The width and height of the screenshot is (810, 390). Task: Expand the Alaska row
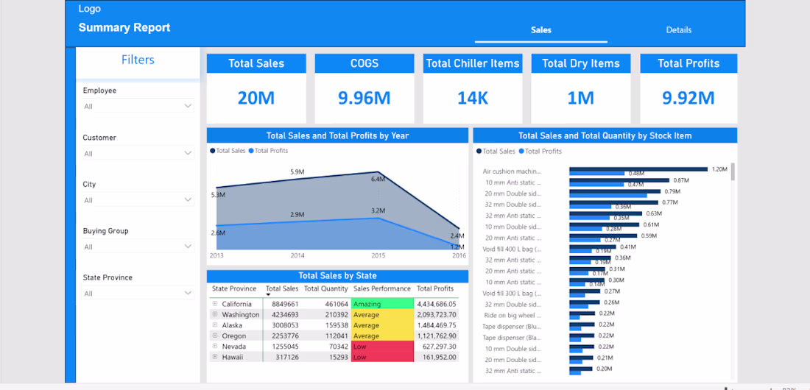[x=215, y=325]
